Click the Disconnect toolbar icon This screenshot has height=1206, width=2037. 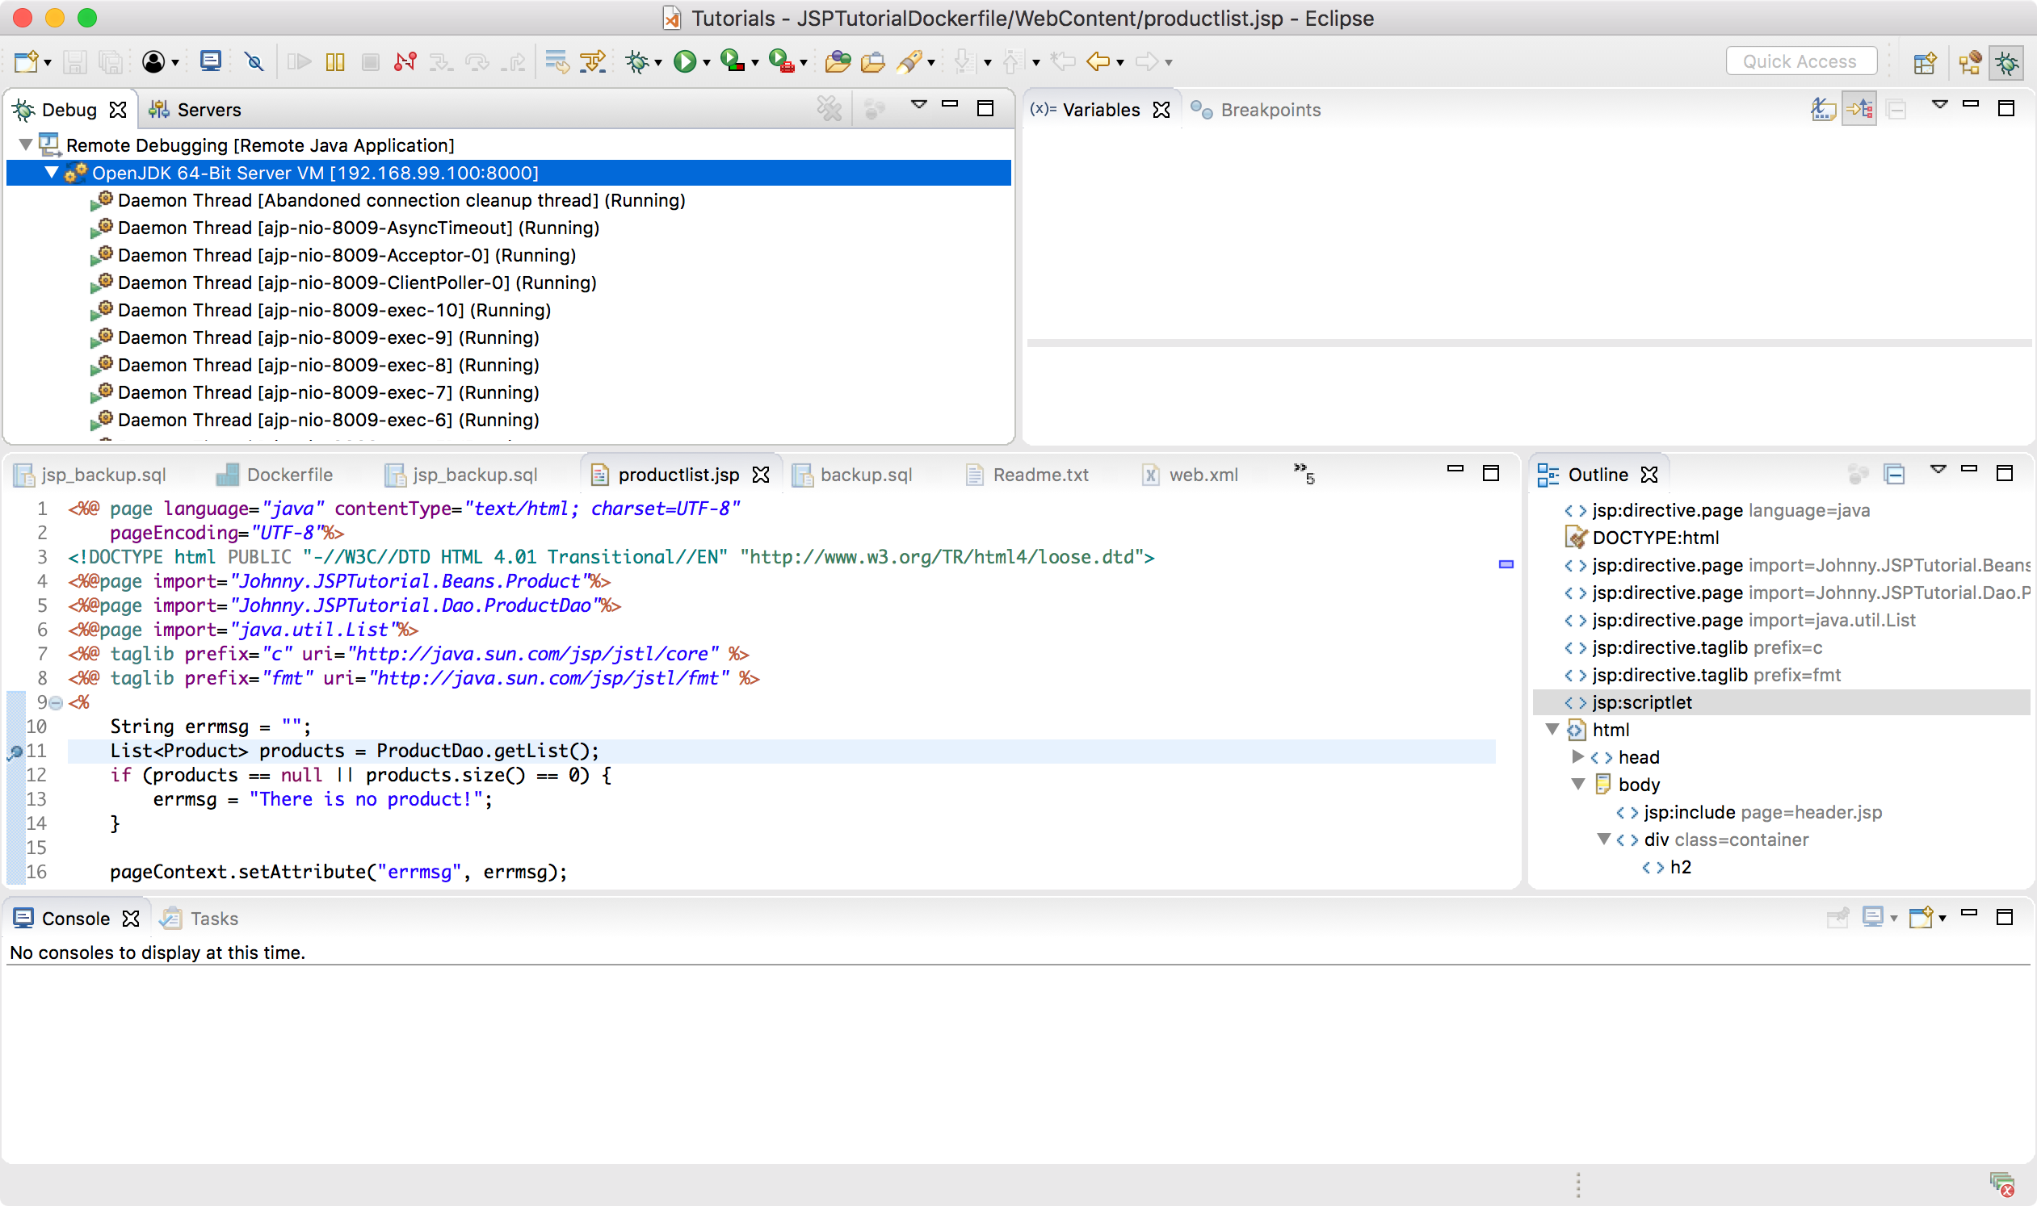(405, 62)
